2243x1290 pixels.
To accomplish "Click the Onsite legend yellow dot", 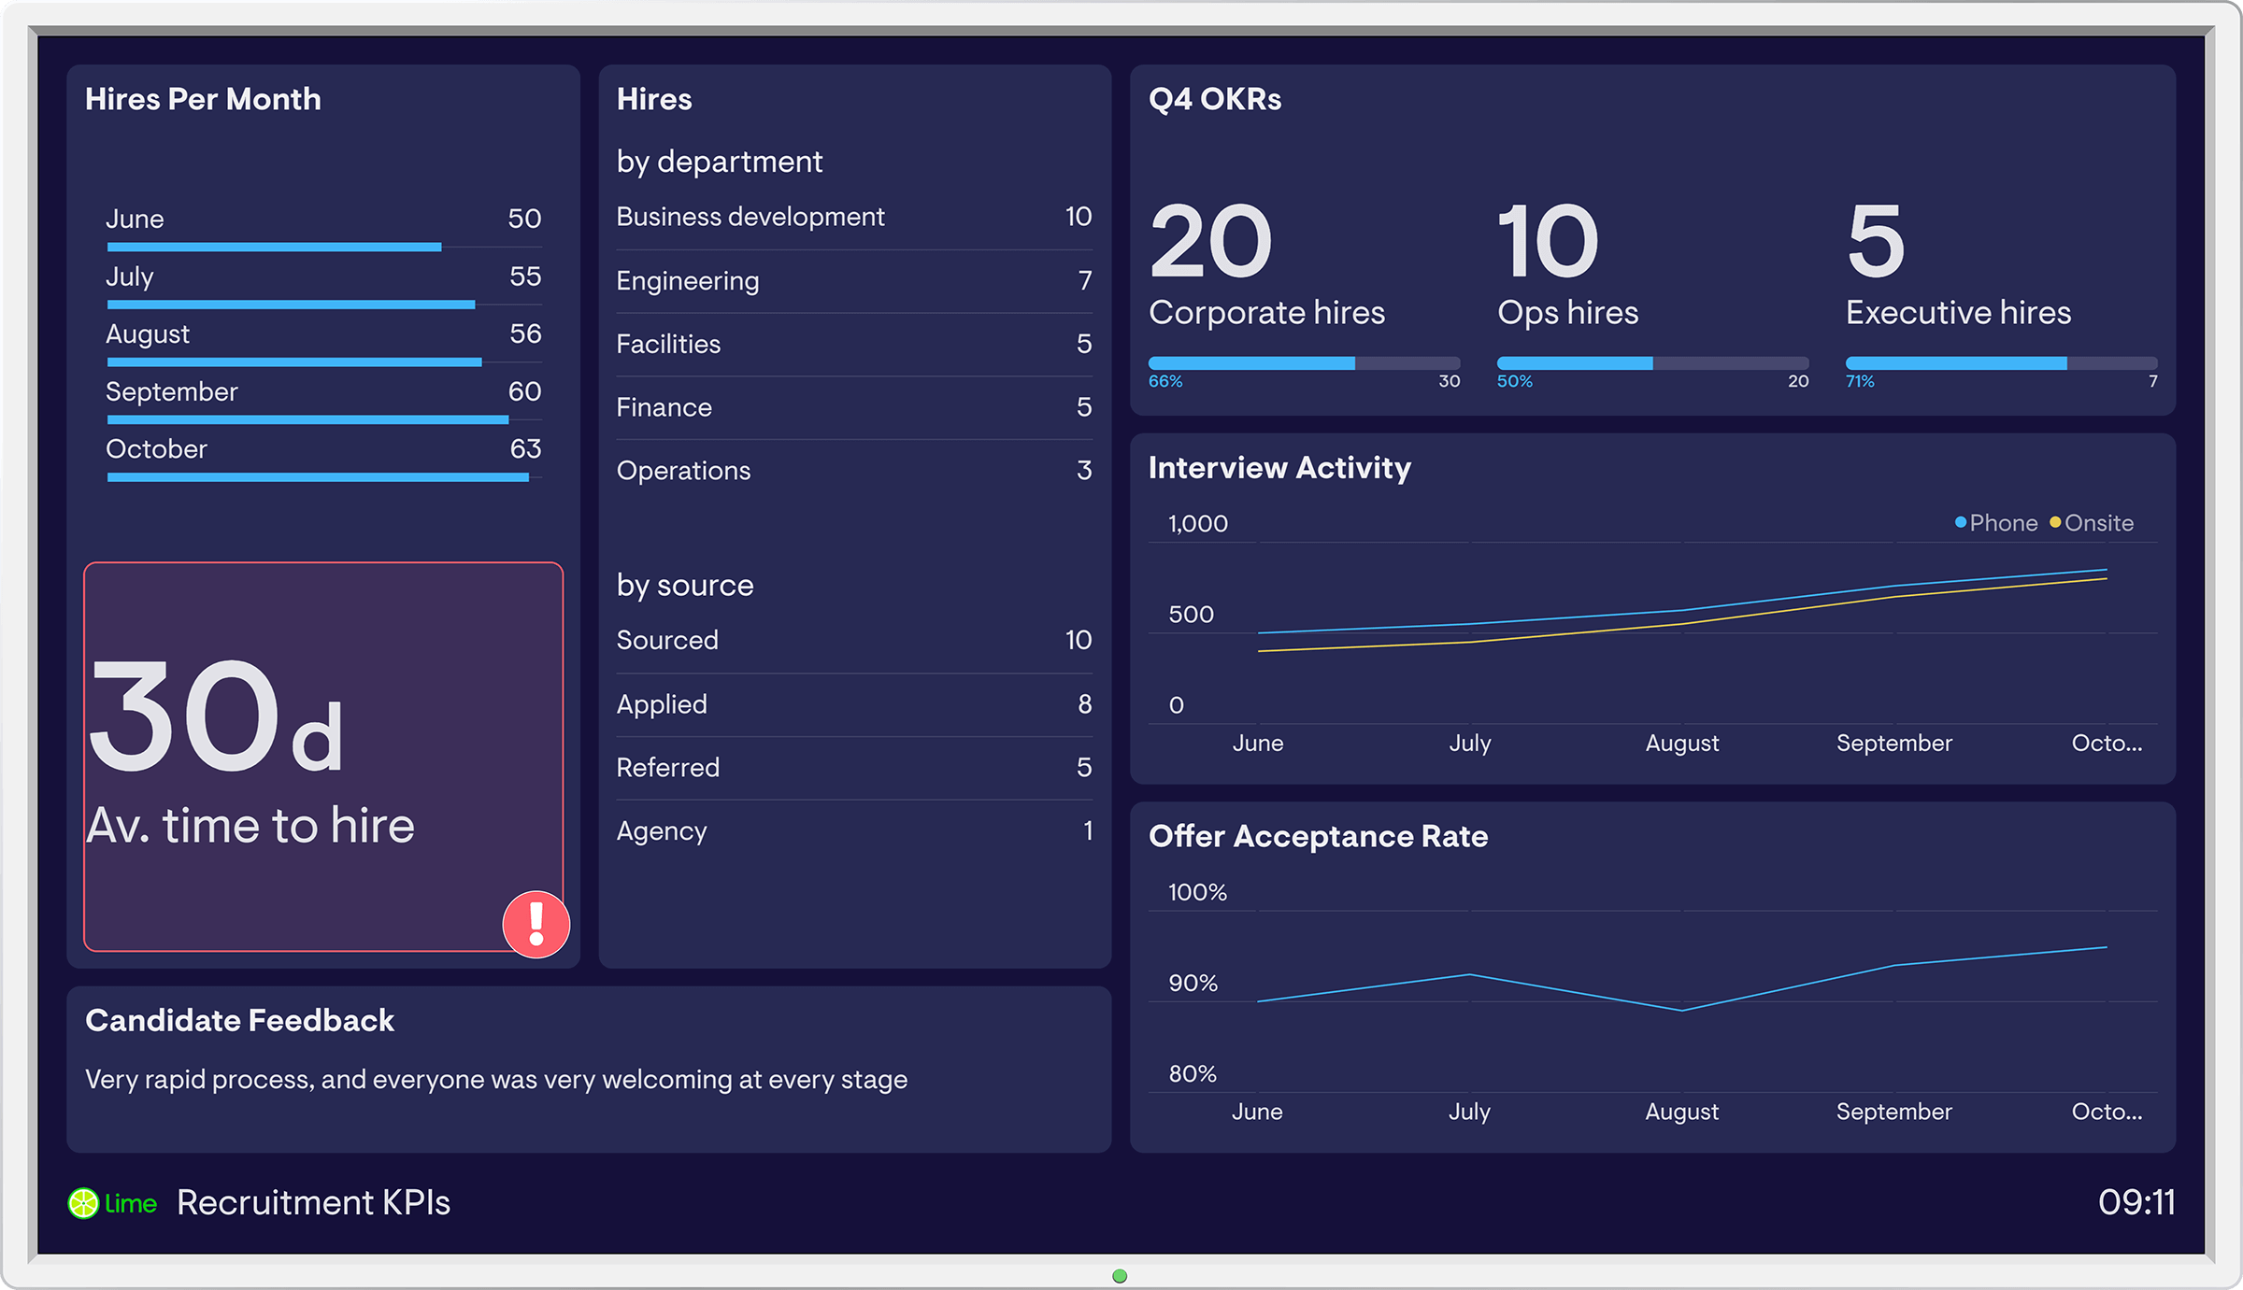I will click(2055, 522).
